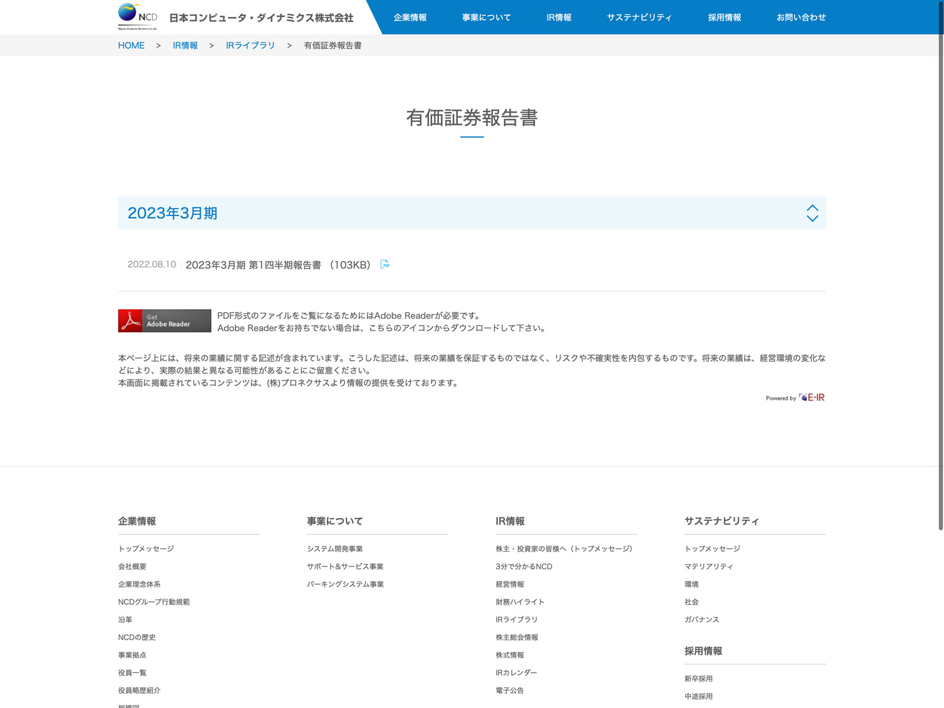
Task: Open footer 3分で分かるNCD link
Action: [524, 566]
